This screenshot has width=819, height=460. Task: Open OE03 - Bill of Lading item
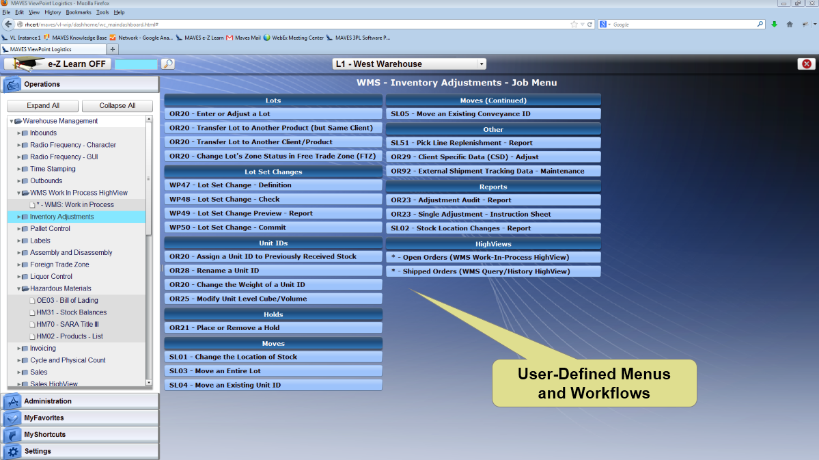(x=67, y=301)
